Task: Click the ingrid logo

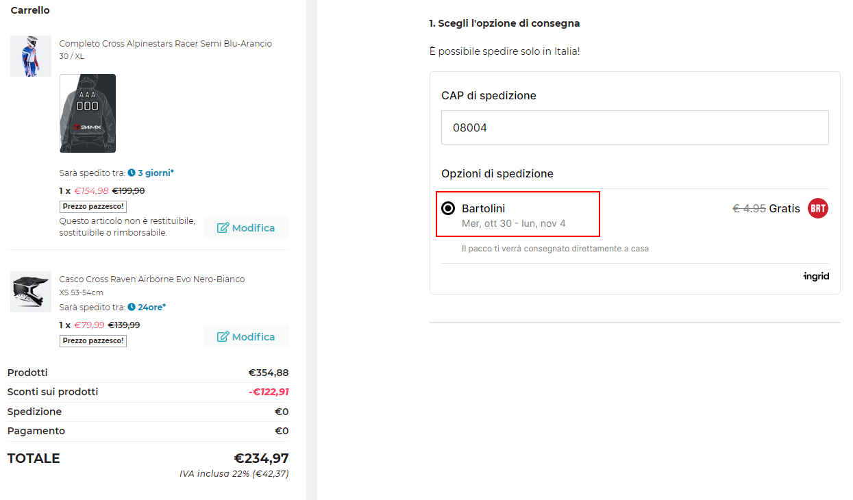Action: tap(816, 276)
